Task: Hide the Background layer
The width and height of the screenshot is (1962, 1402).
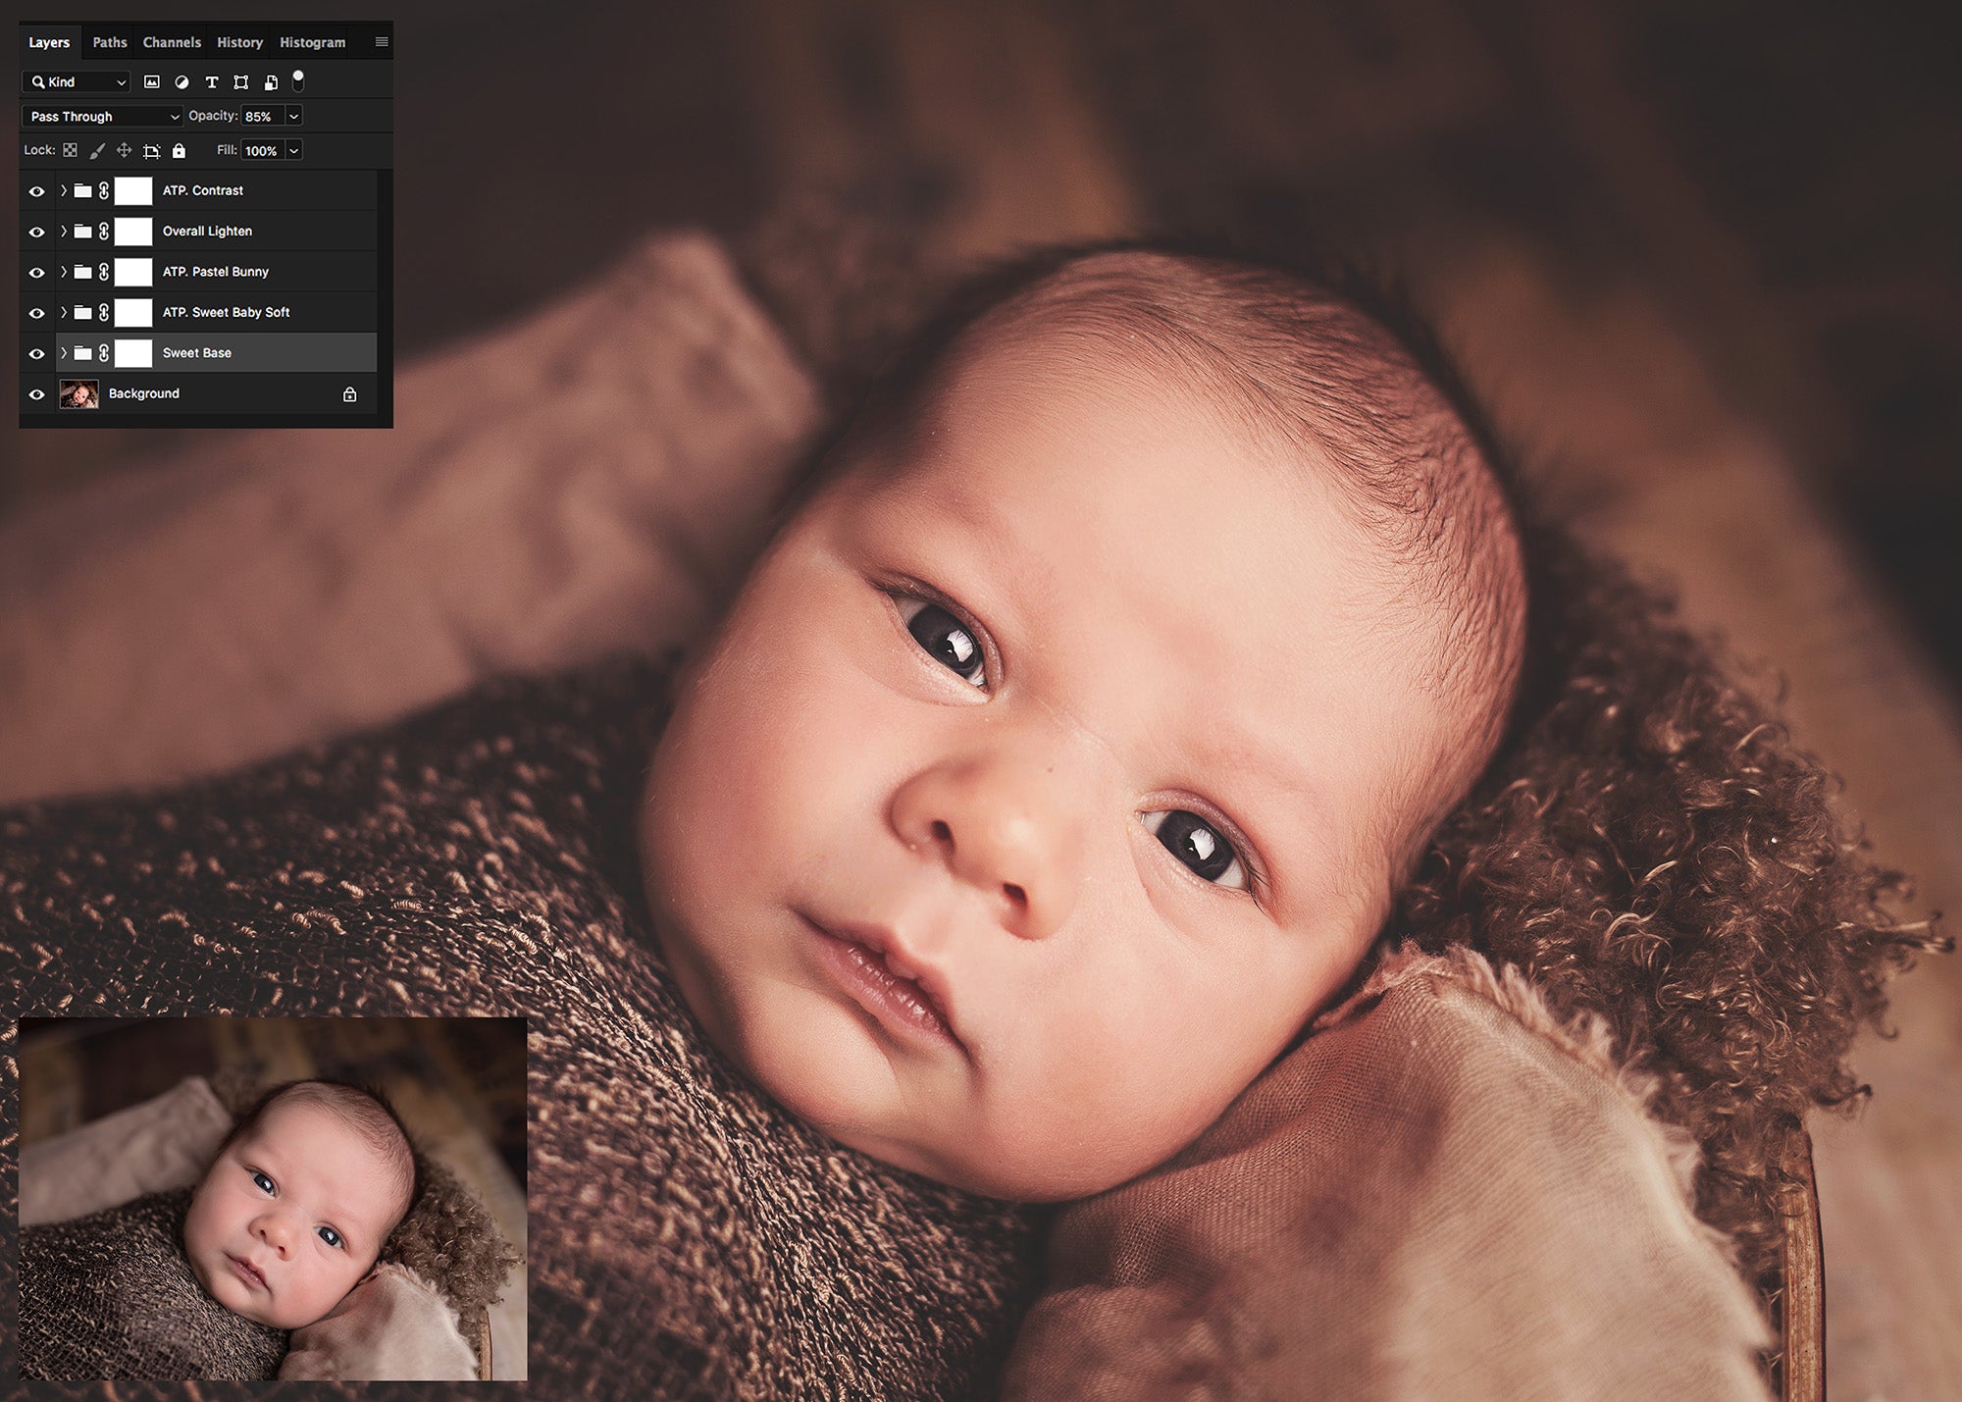Action: (x=36, y=394)
